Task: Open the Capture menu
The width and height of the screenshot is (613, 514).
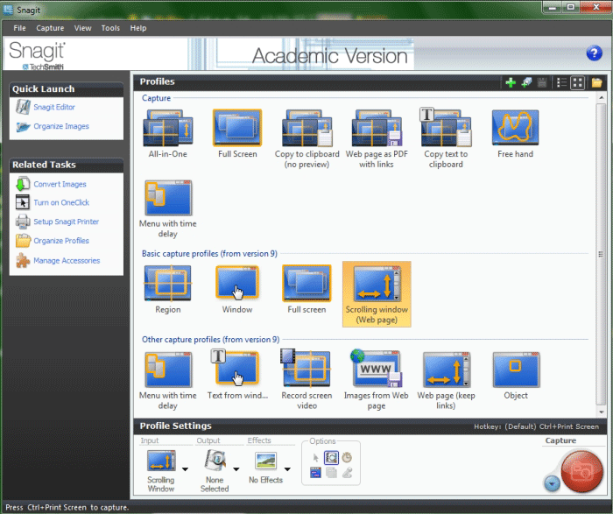Action: [x=50, y=28]
